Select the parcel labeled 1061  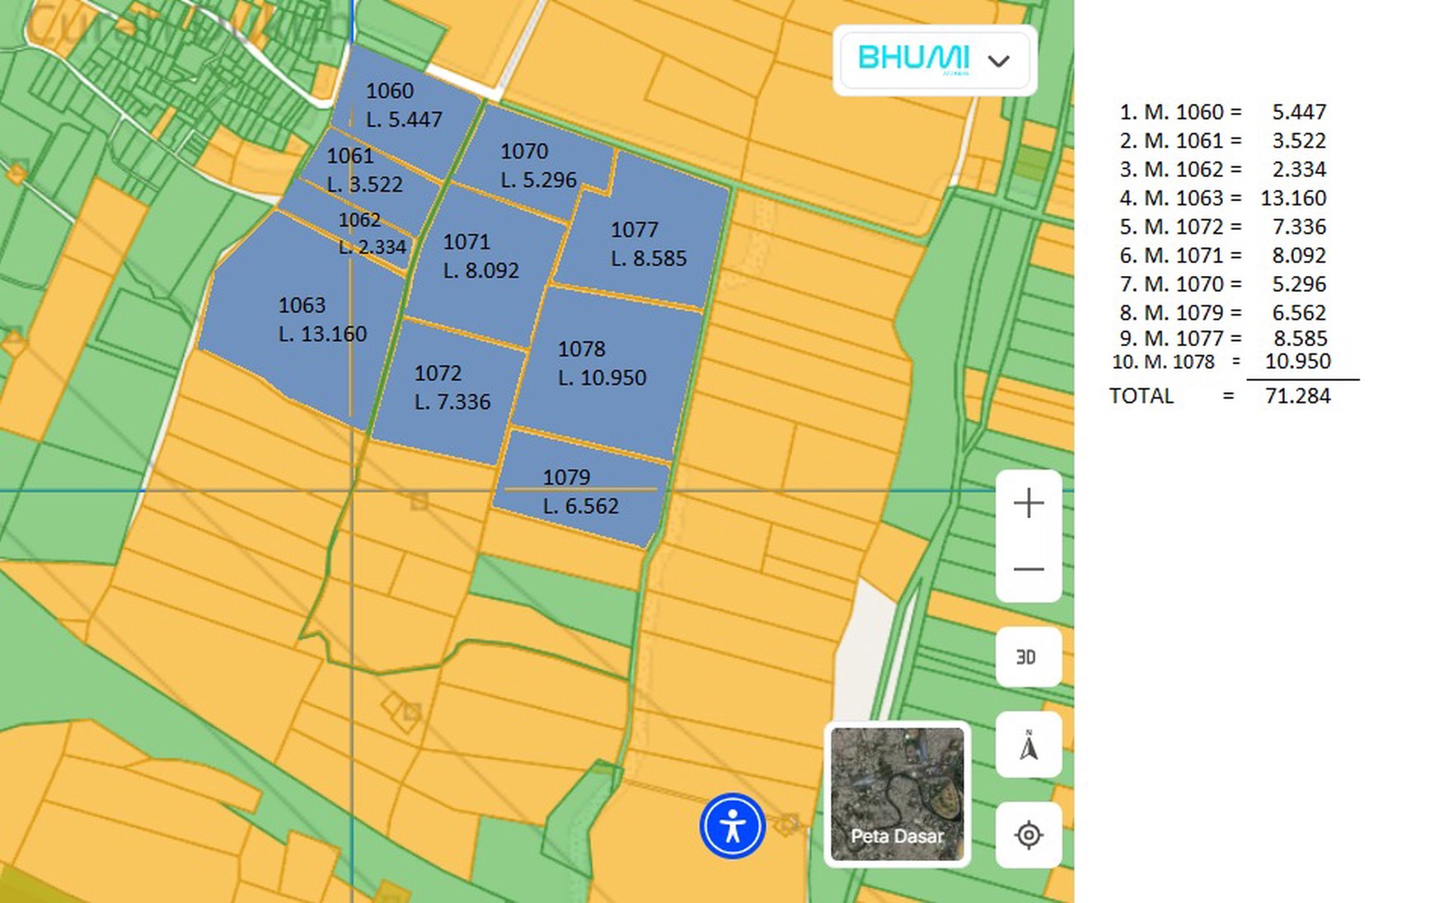coord(364,170)
